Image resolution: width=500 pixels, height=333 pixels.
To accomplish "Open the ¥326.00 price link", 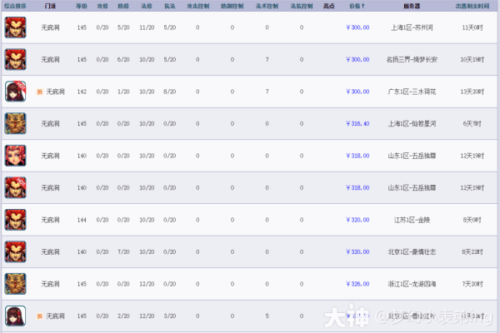I will [357, 284].
